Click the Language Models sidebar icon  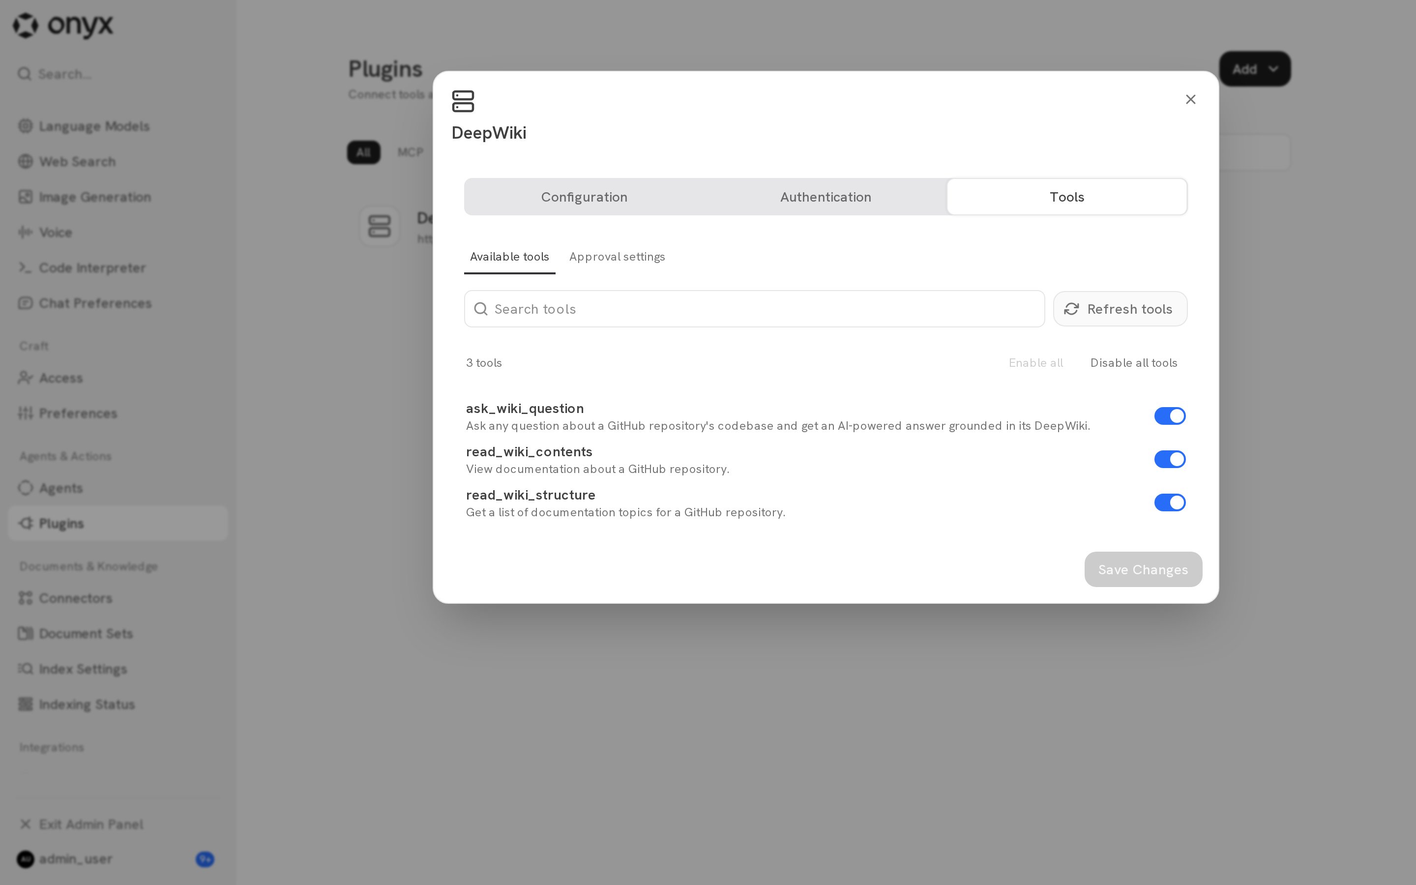click(25, 126)
